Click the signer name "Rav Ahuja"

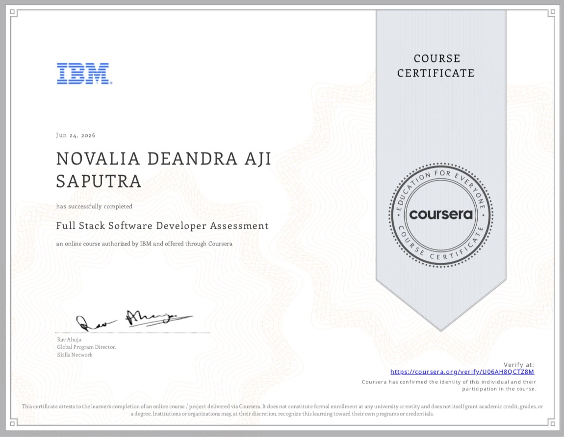(69, 339)
